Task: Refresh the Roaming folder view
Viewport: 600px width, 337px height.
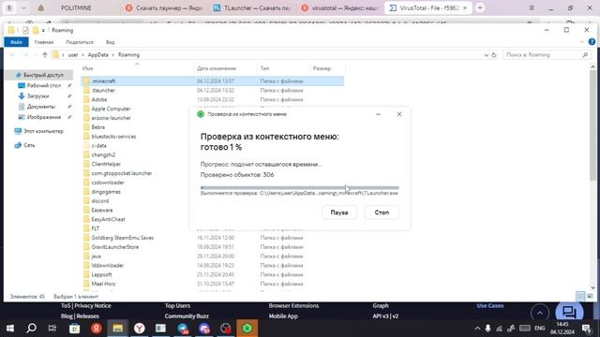Action: pos(494,55)
